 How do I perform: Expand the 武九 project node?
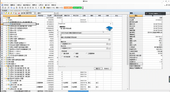(6, 20)
